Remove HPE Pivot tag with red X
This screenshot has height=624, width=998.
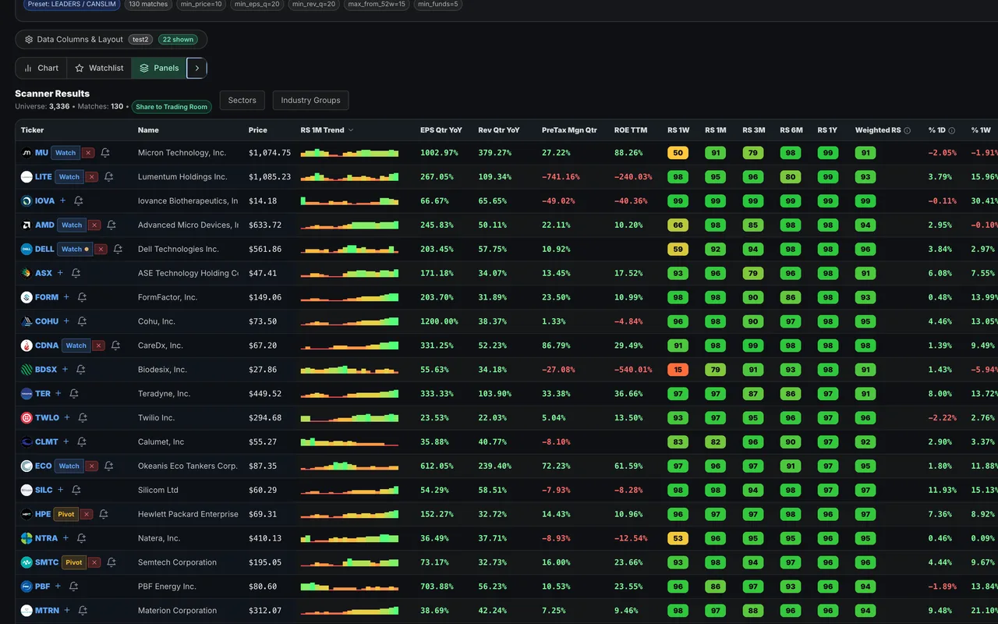(87, 514)
